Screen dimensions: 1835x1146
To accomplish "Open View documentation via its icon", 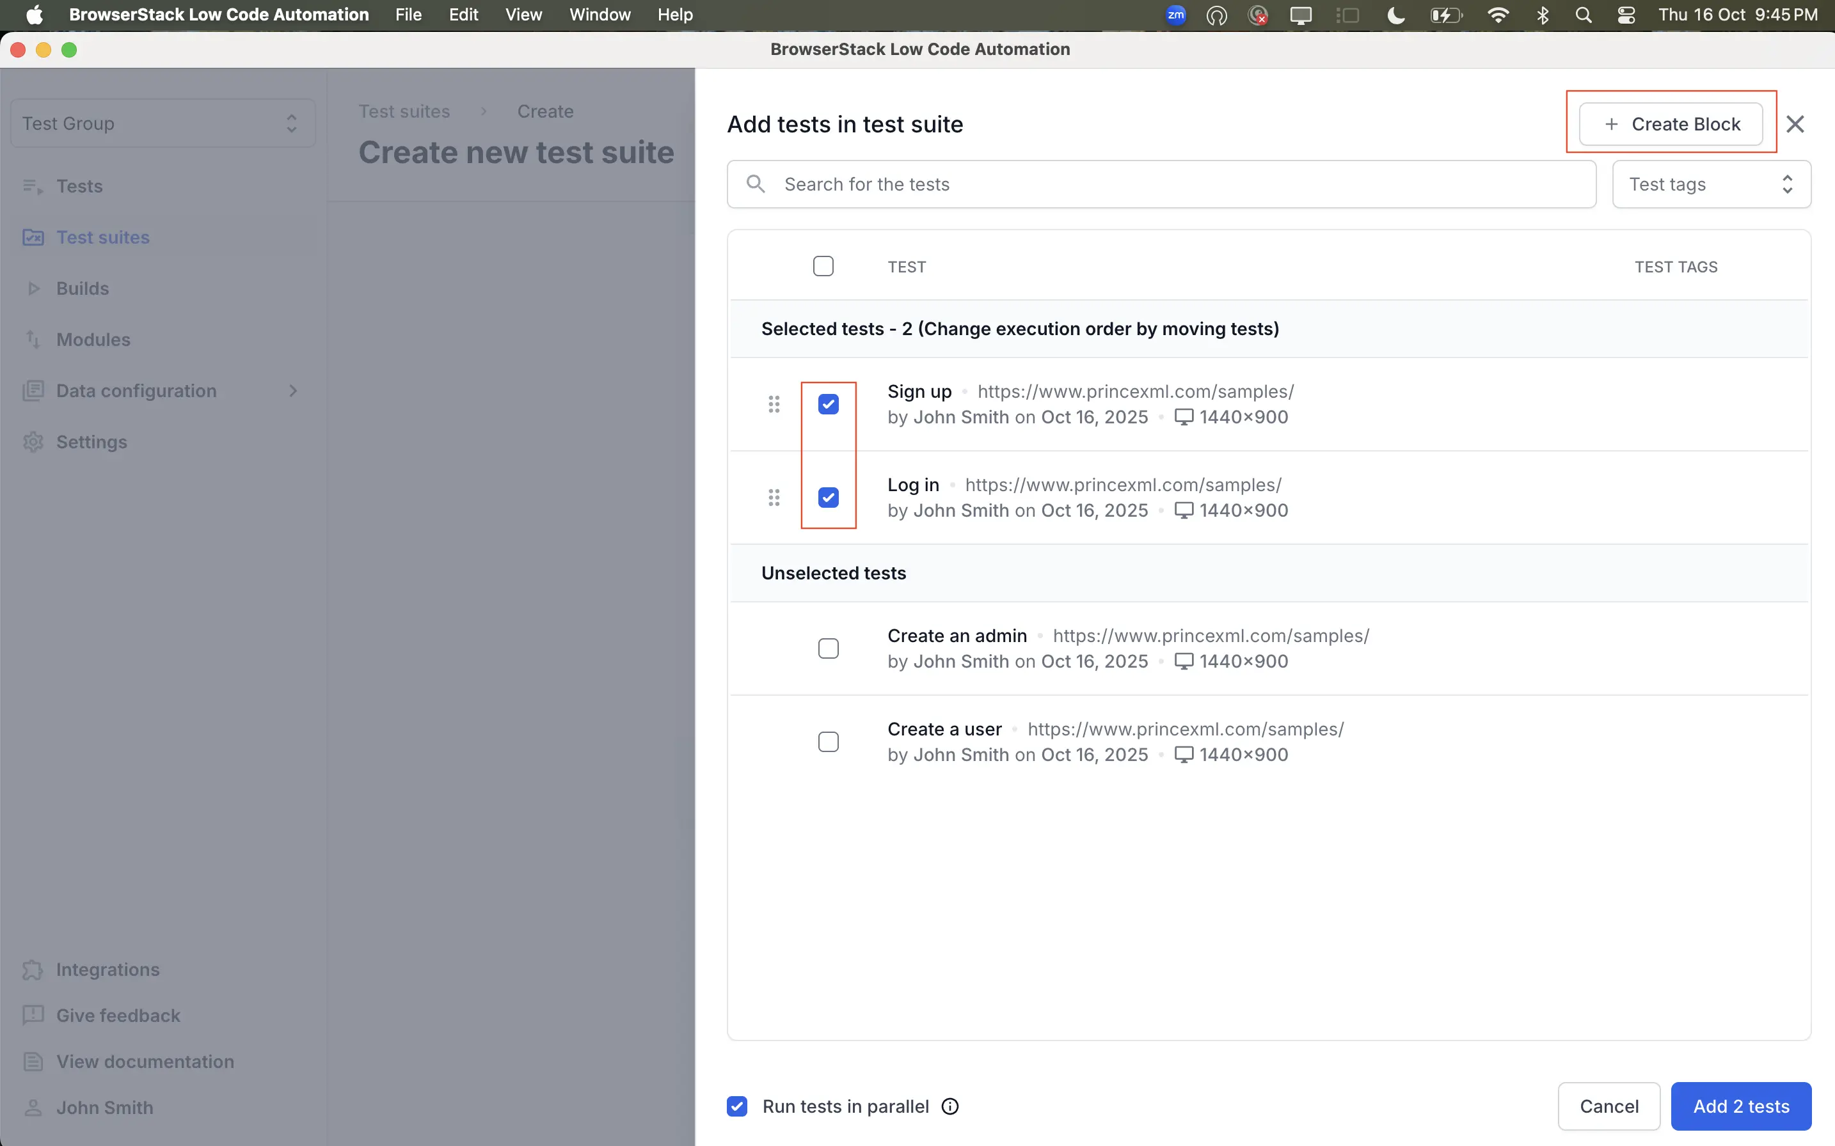I will (x=32, y=1061).
